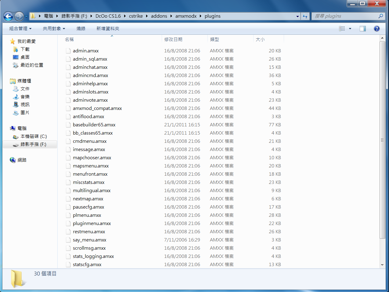Select file amxmod_compat.amxx
The image size is (389, 292).
coord(97,108)
